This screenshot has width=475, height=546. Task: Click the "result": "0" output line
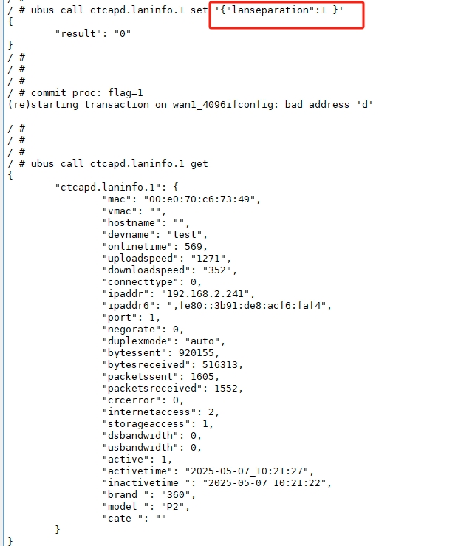pyautogui.click(x=93, y=34)
